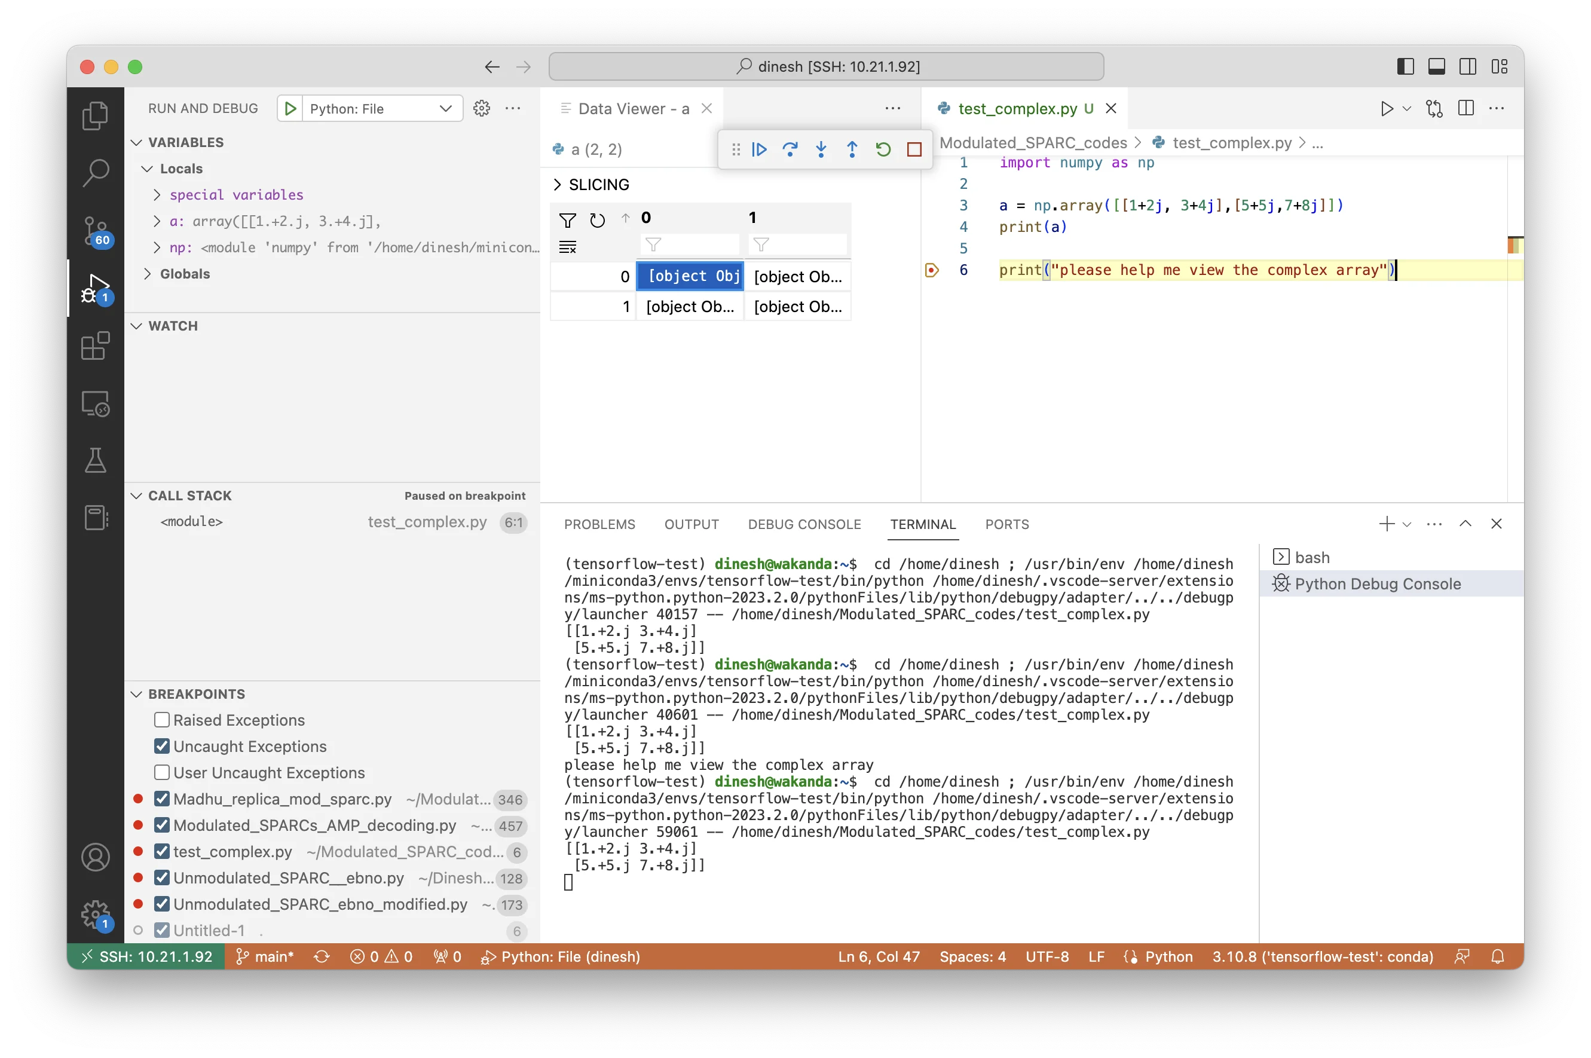Image resolution: width=1591 pixels, height=1058 pixels.
Task: Step over in the debug toolbar
Action: click(790, 149)
